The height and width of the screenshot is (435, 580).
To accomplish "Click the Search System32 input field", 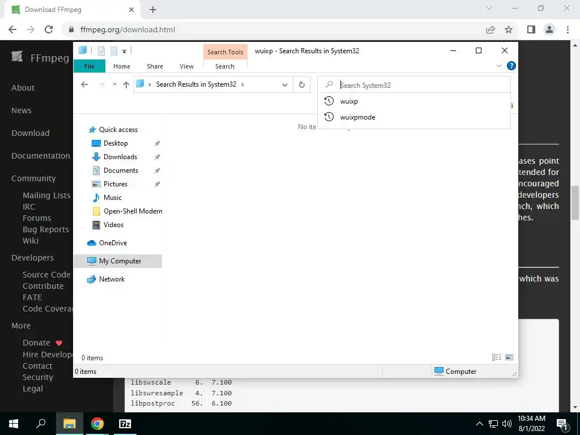I will click(414, 85).
